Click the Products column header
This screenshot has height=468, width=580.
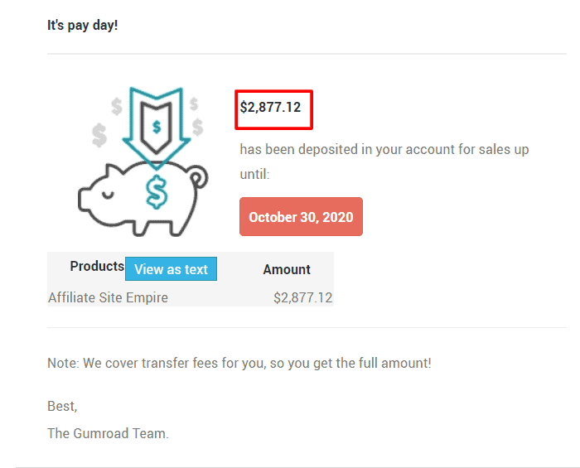(x=97, y=266)
